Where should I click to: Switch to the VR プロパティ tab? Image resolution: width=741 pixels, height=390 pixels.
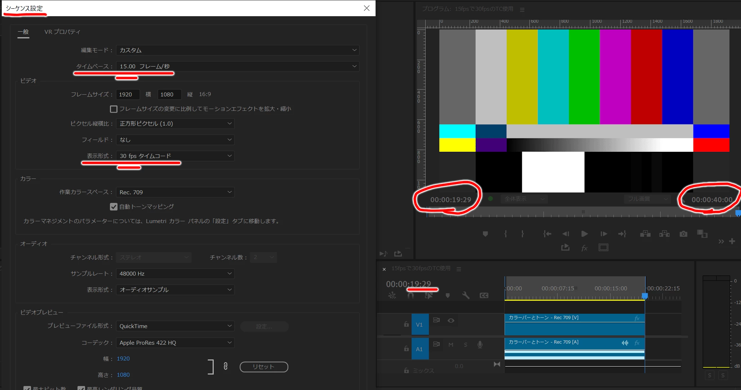[62, 32]
